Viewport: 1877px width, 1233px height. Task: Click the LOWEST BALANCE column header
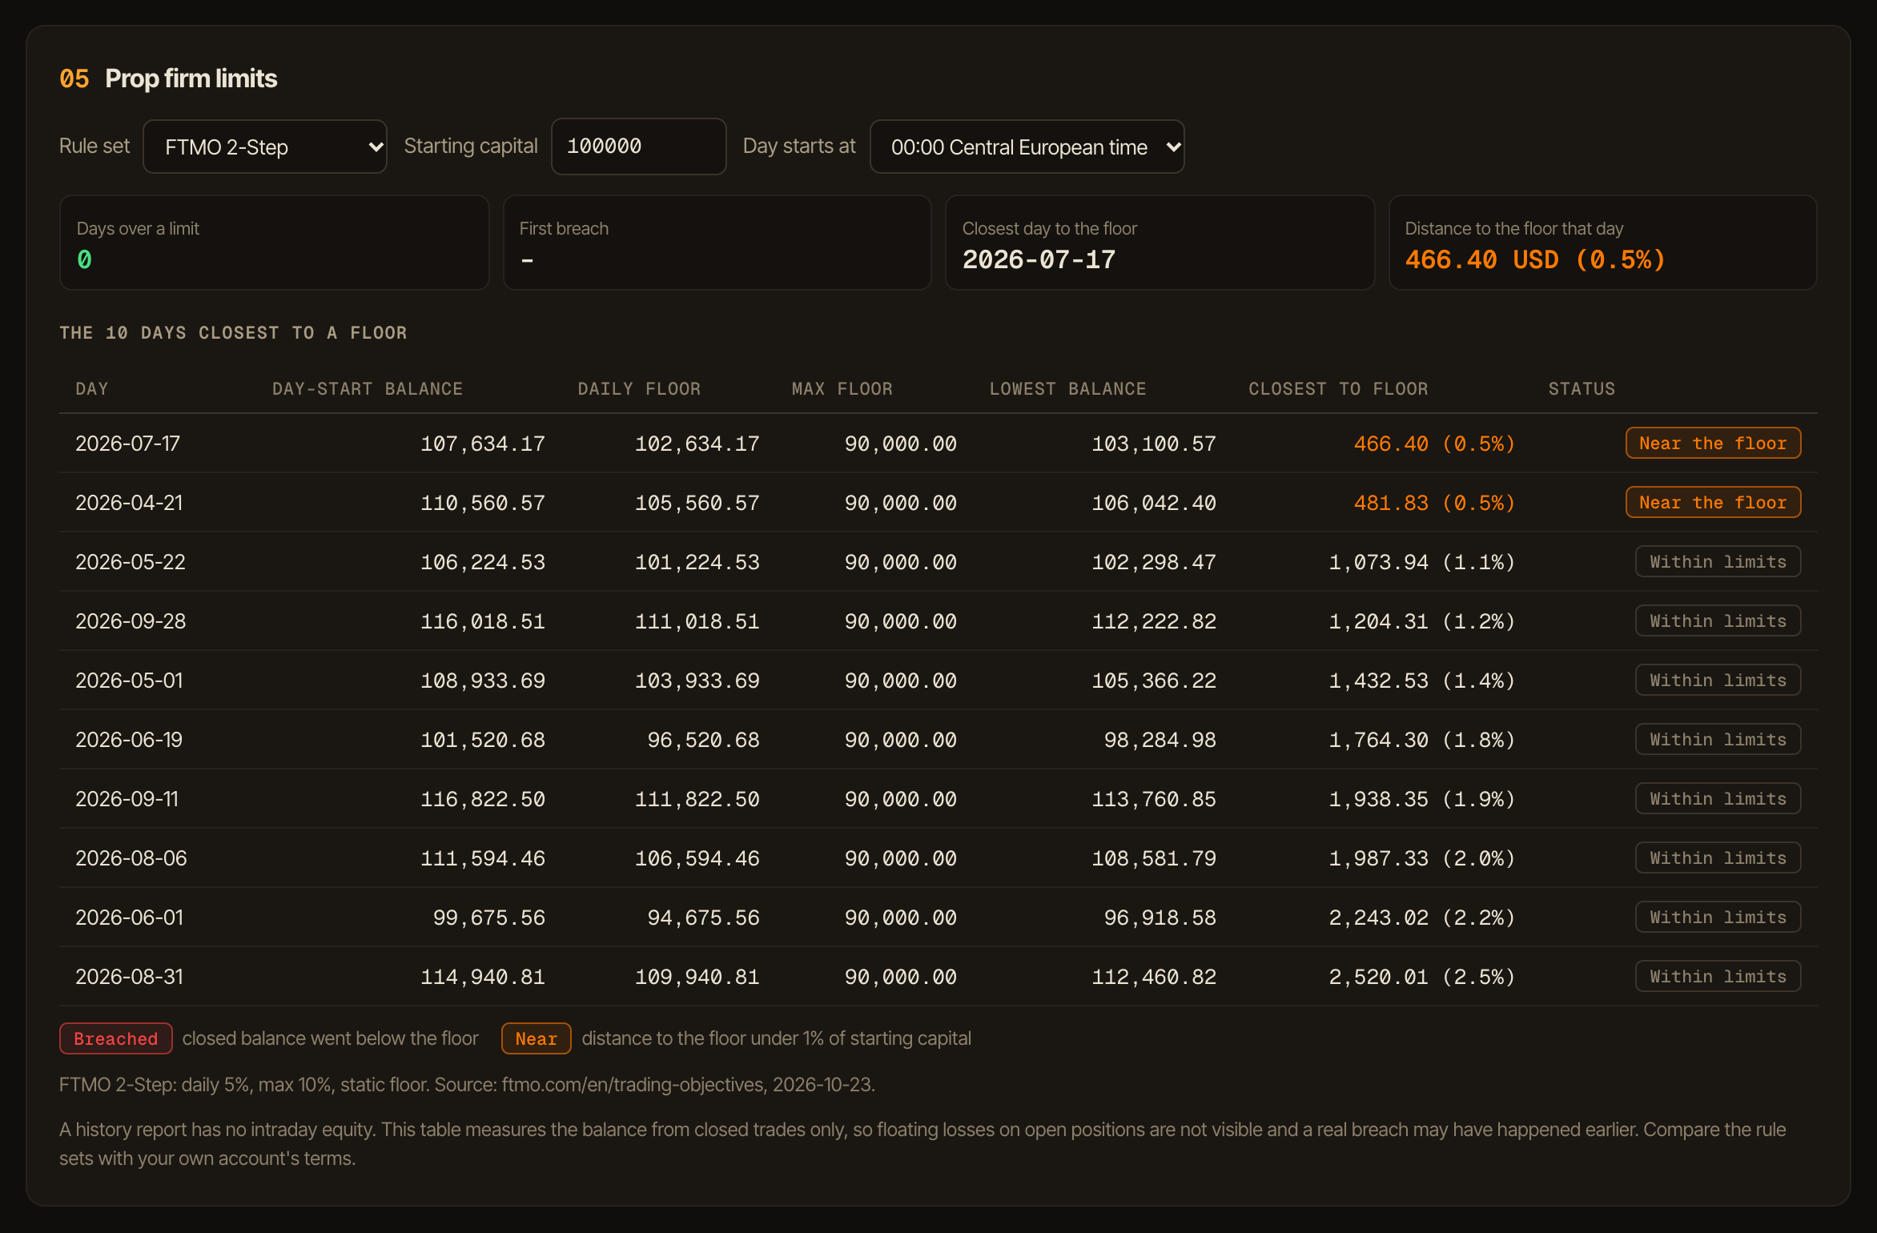click(x=1067, y=389)
